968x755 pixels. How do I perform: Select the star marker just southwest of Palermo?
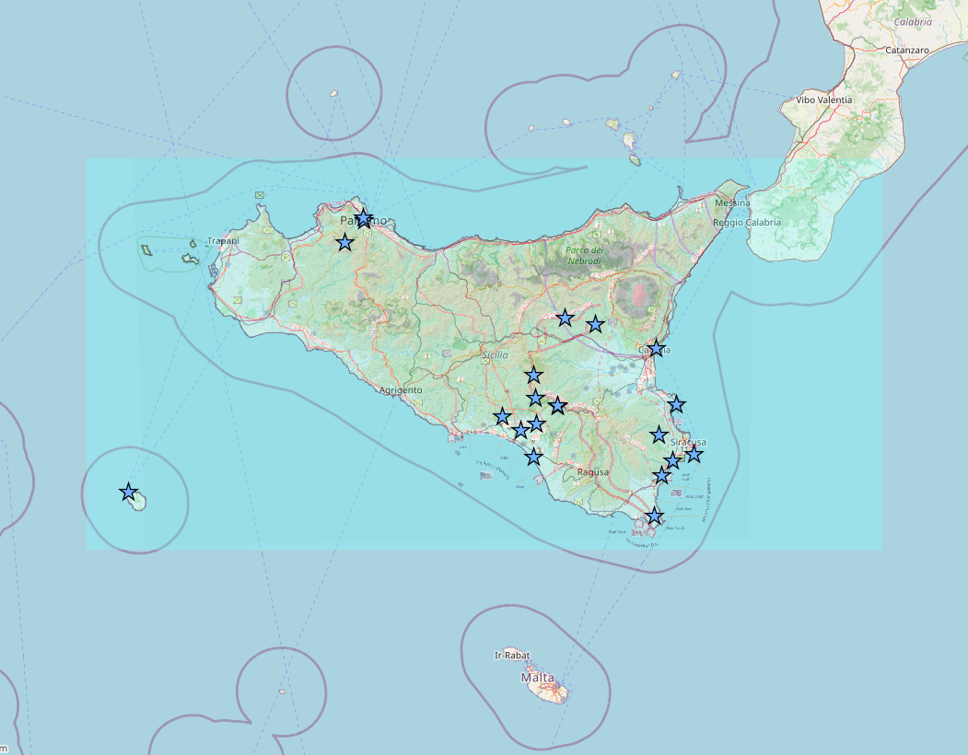coord(344,242)
